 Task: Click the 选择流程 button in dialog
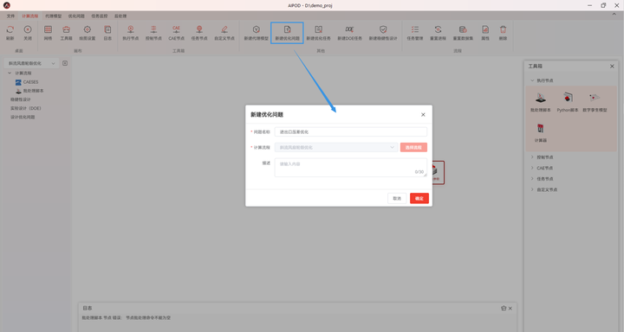pos(413,147)
